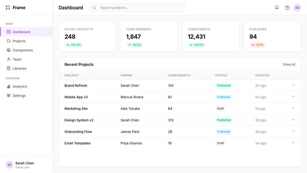Click owner James Park

(x=130, y=131)
